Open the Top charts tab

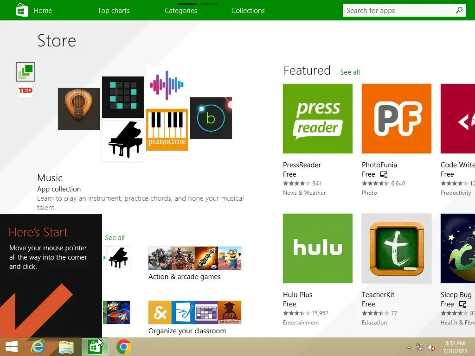pyautogui.click(x=114, y=11)
